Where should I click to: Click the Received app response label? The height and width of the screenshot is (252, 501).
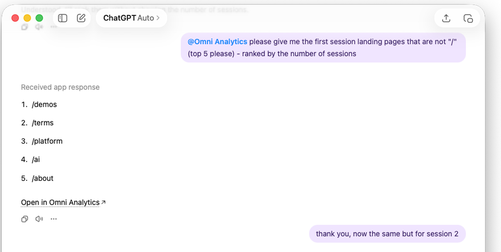pos(60,87)
